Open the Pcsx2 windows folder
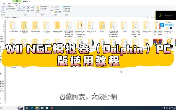Screen dimensions: 176x110 click(135, 29)
